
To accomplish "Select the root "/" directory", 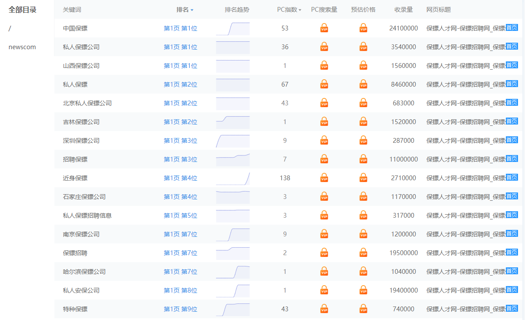I will [10, 28].
